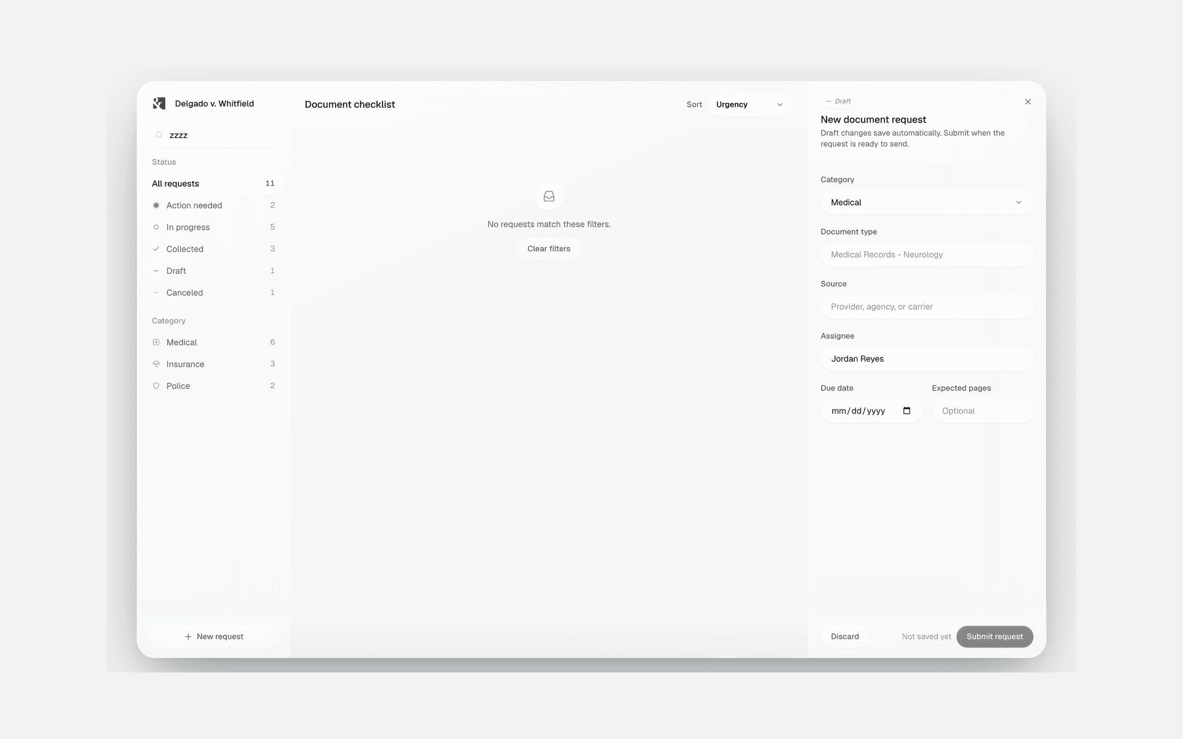Click the No requests match these filters message
This screenshot has width=1183, height=739.
pyautogui.click(x=549, y=224)
